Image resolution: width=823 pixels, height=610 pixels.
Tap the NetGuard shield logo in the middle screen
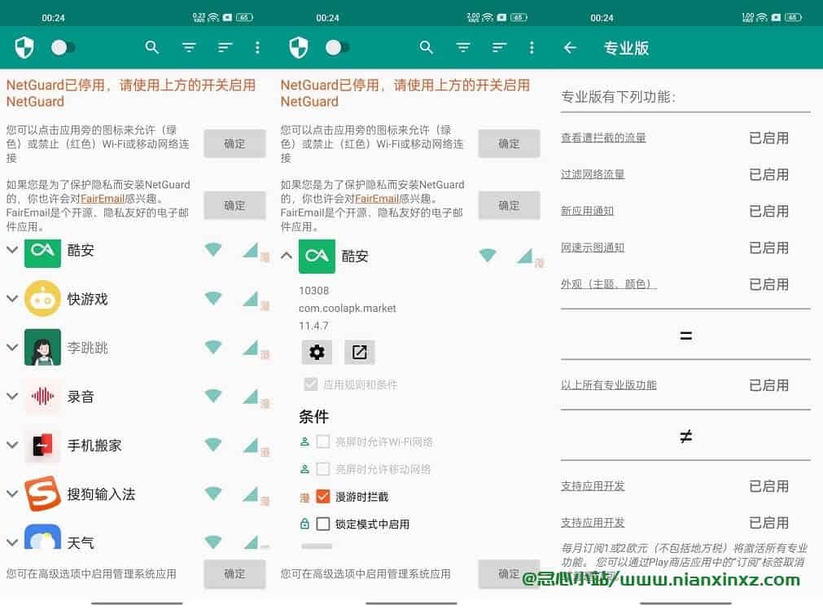[x=299, y=48]
